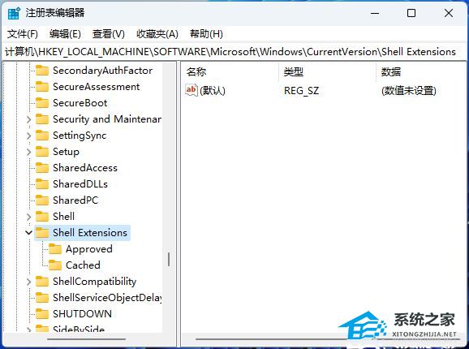Expand the SettingSync key chevron
This screenshot has width=469, height=349.
(28, 136)
